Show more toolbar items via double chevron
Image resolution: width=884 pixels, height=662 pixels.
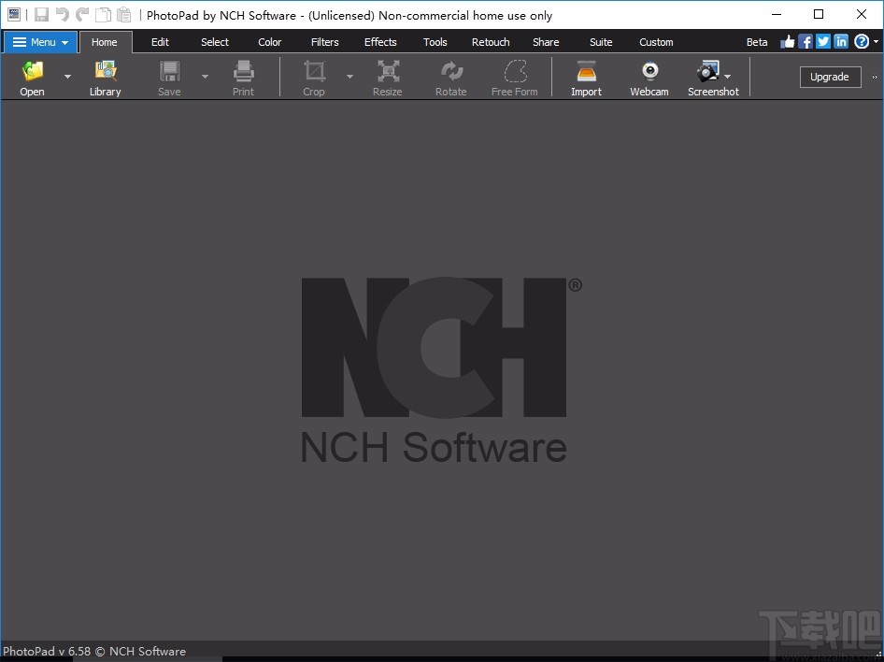pyautogui.click(x=875, y=78)
